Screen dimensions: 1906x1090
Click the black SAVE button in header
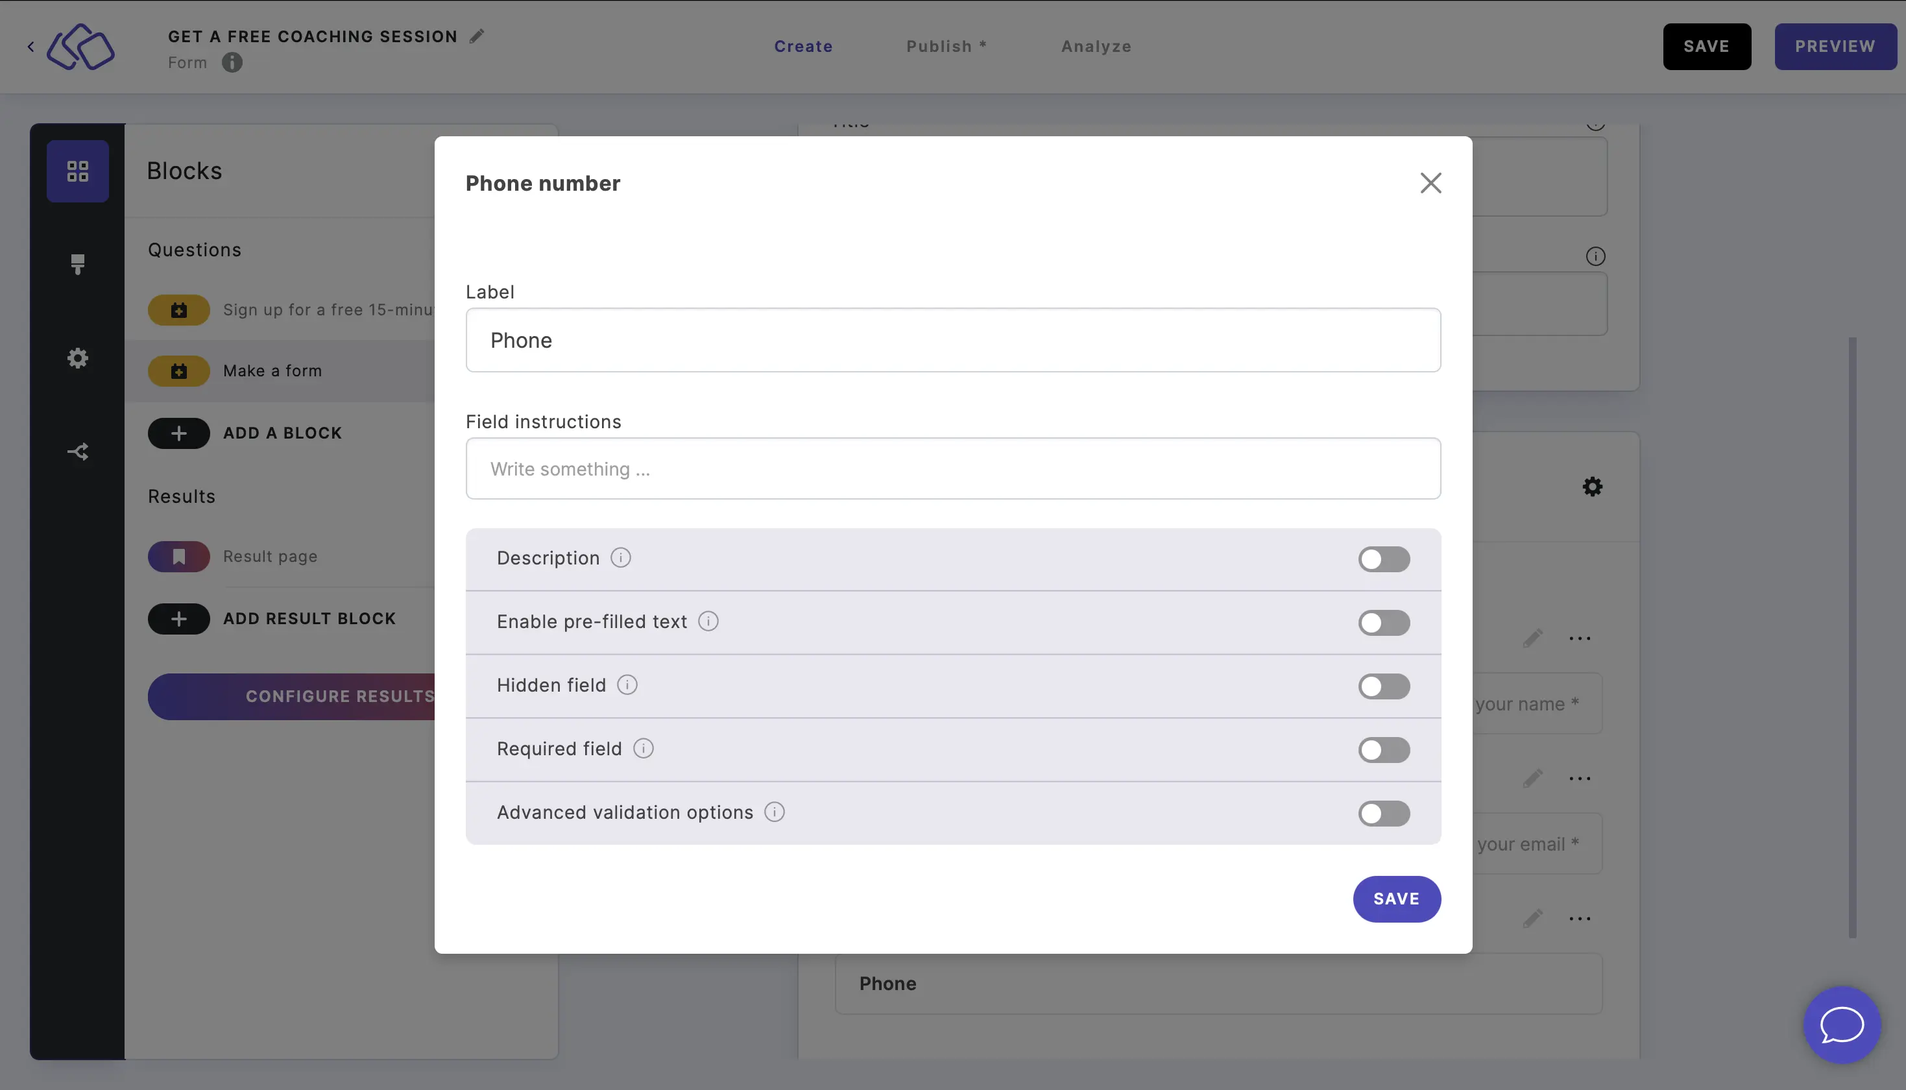(1706, 47)
